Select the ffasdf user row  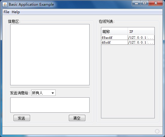click(128, 38)
